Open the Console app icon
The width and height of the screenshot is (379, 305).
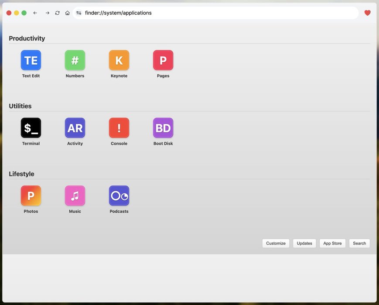119,128
